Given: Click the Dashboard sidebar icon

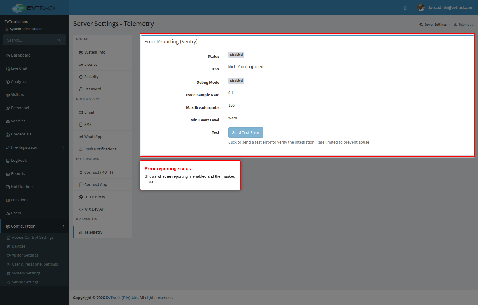Looking at the screenshot, I should [x=8, y=56].
